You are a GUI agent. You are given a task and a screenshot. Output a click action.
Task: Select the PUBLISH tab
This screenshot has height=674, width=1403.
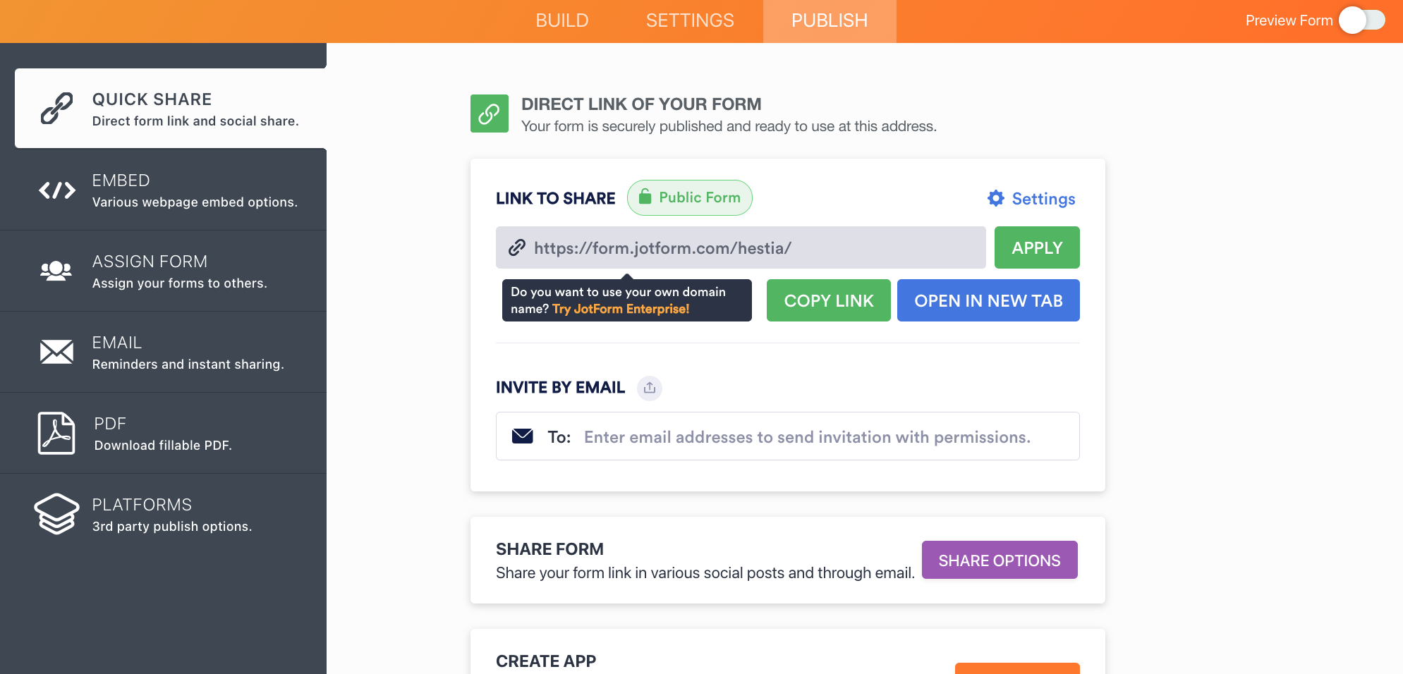830,21
